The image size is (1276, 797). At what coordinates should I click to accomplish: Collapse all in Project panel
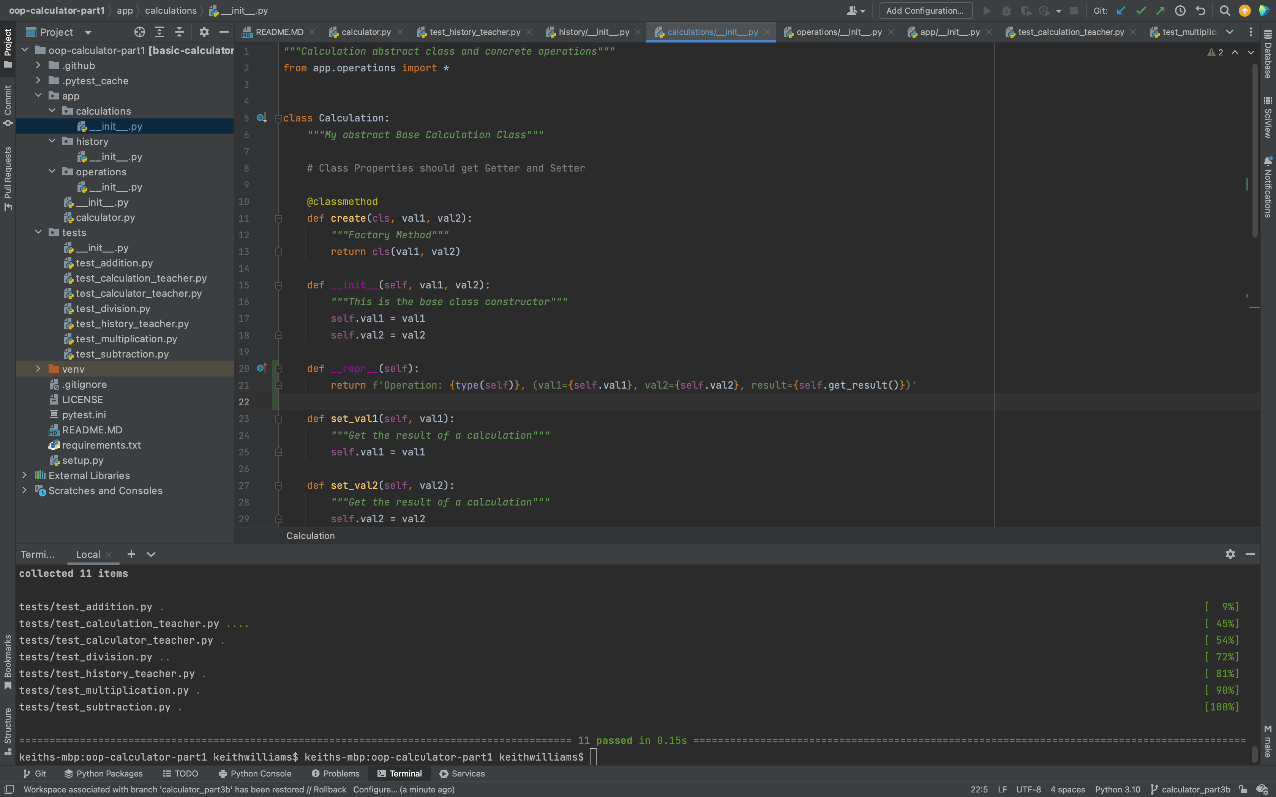pyautogui.click(x=179, y=32)
